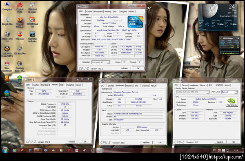
Task: Switch to Caches tab in top CPU-Z window
Action: coord(89,11)
